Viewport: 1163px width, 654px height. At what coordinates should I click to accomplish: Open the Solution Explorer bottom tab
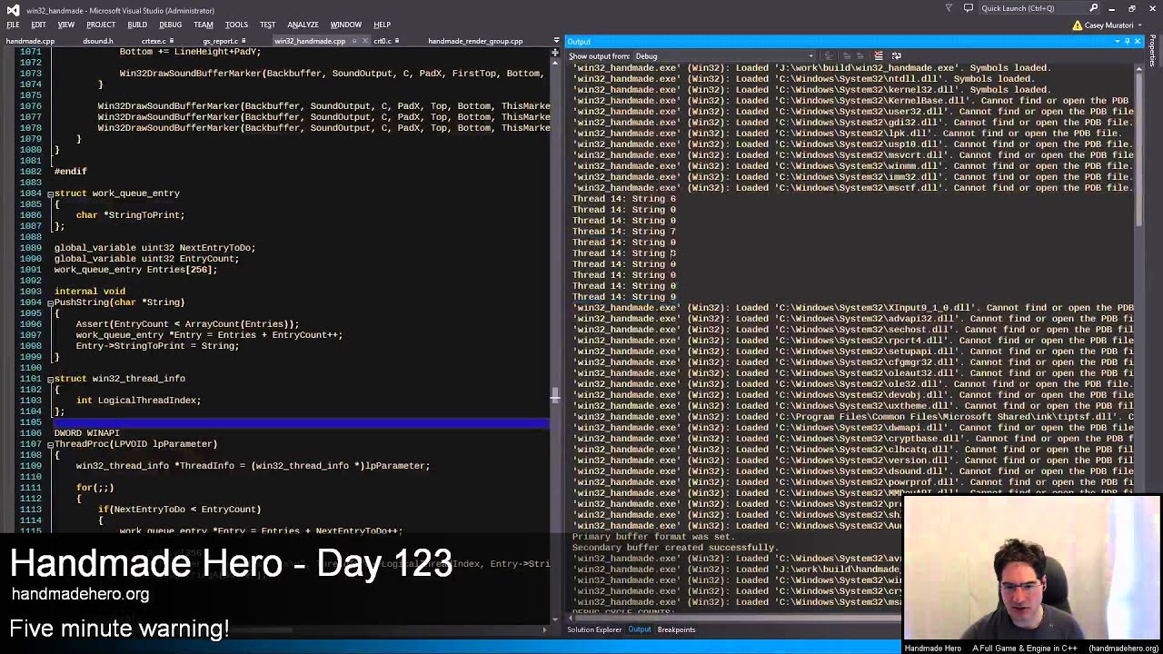594,629
